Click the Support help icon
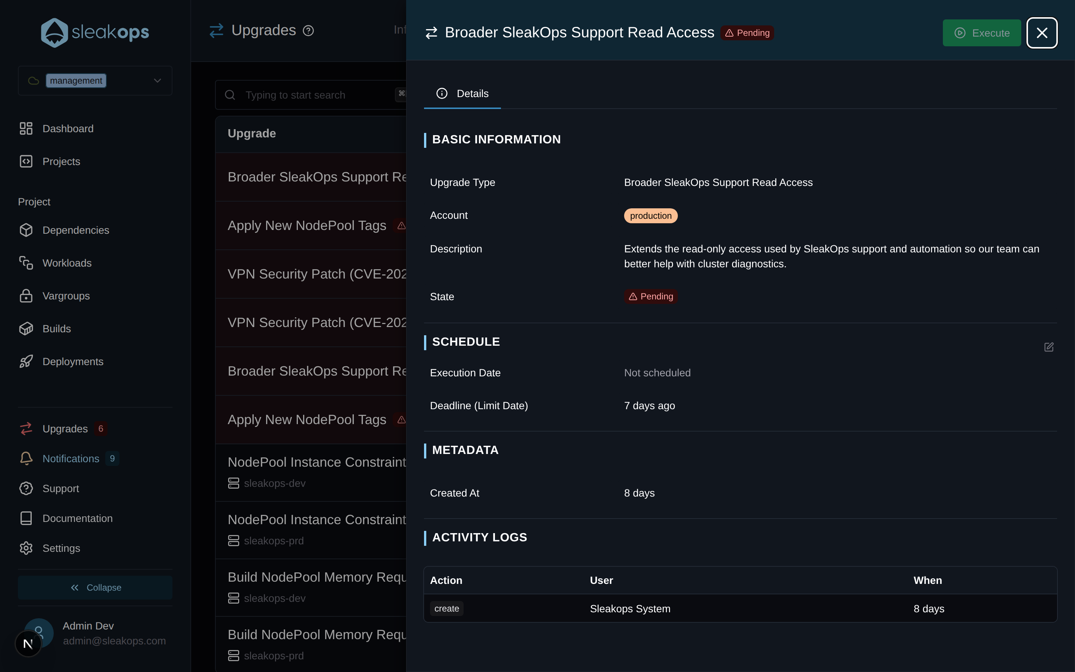Image resolution: width=1075 pixels, height=672 pixels. (x=26, y=488)
